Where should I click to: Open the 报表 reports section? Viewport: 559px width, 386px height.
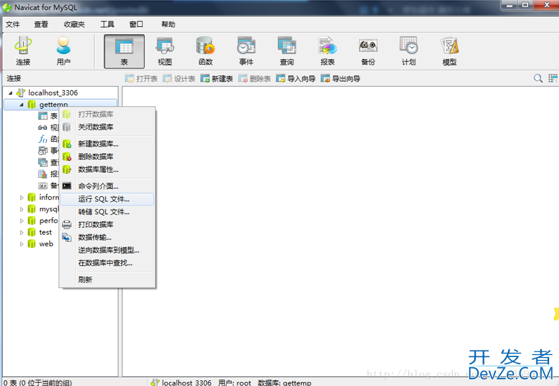[327, 51]
